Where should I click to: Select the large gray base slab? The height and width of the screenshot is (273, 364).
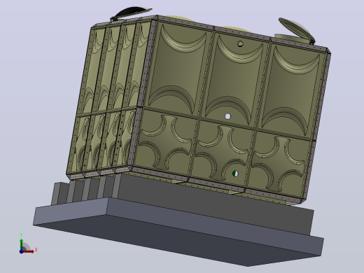pos(178,232)
